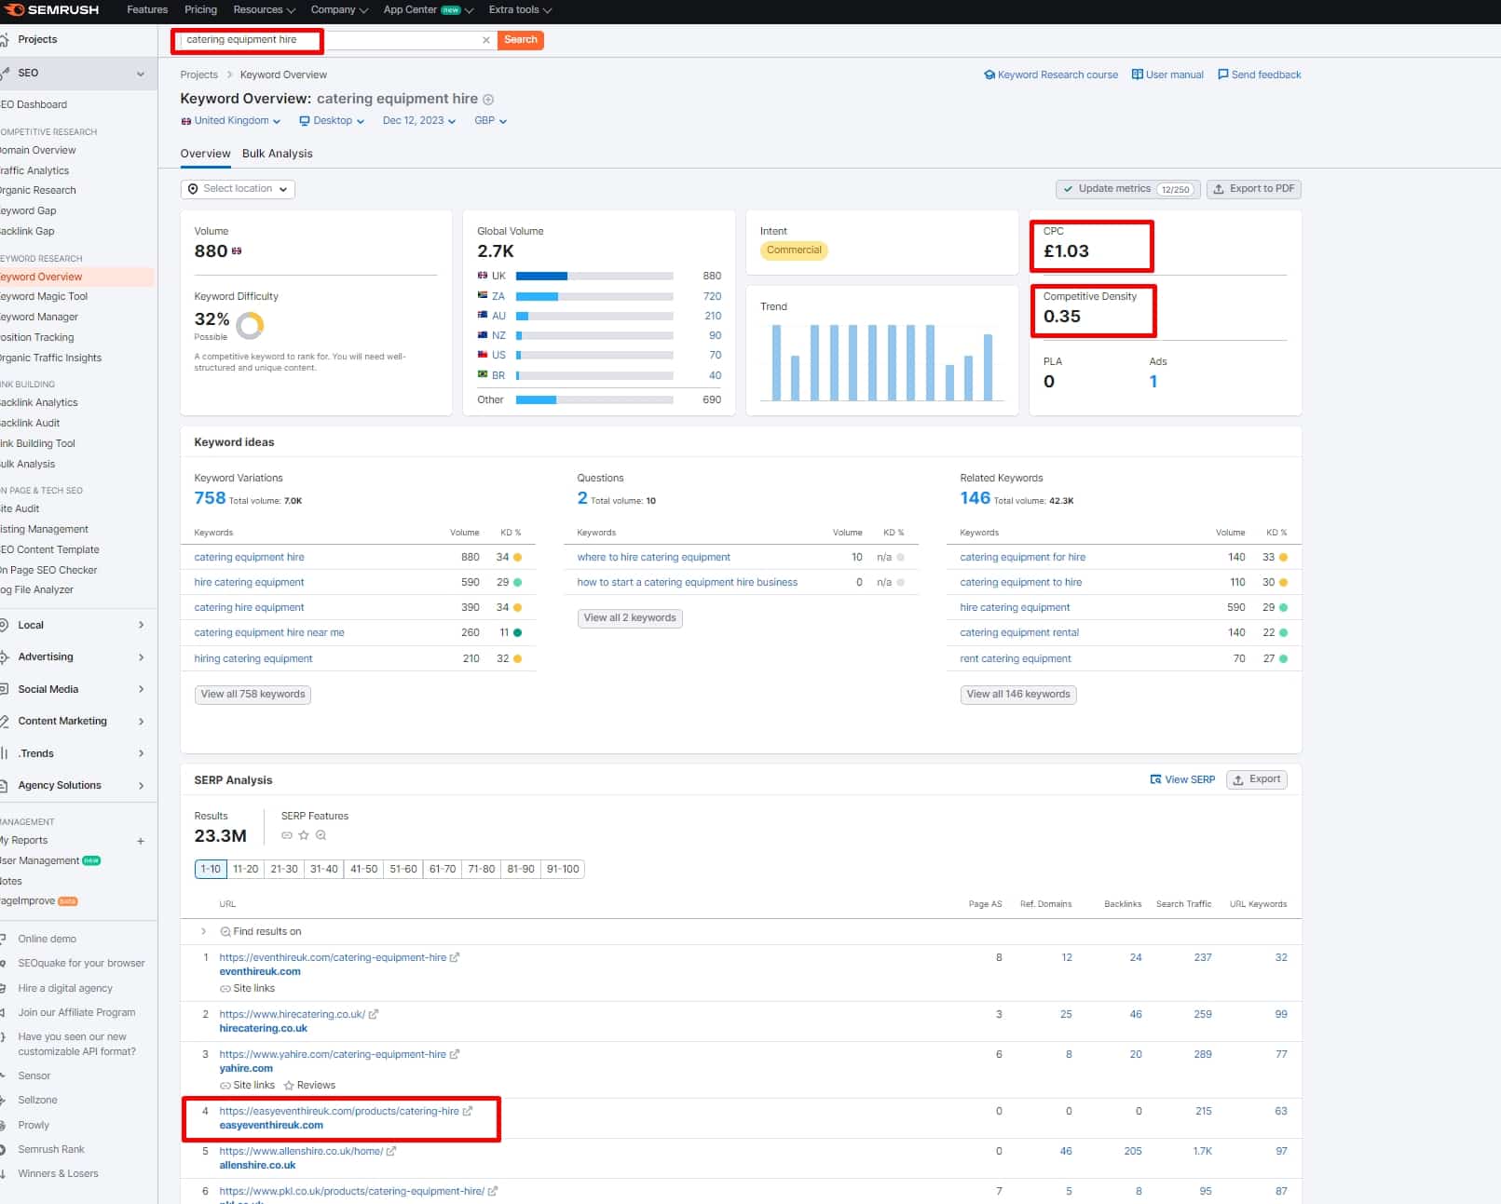Open the Keyword Research course link
This screenshot has width=1501, height=1204.
tap(1051, 74)
